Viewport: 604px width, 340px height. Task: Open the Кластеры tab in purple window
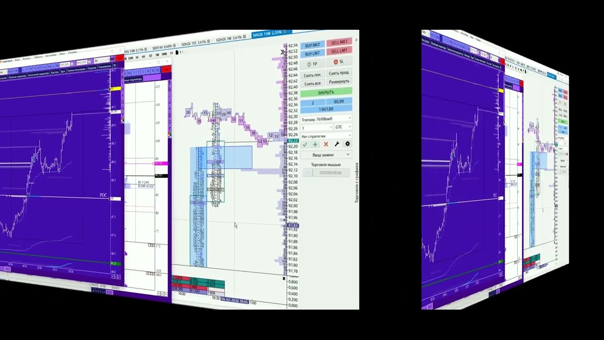(55, 72)
